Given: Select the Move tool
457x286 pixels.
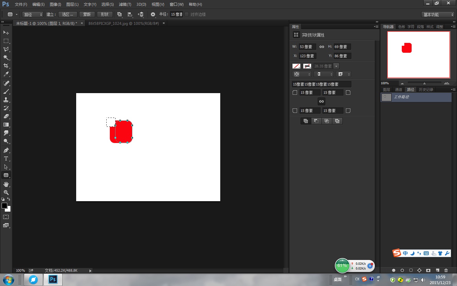Looking at the screenshot, I should point(6,33).
